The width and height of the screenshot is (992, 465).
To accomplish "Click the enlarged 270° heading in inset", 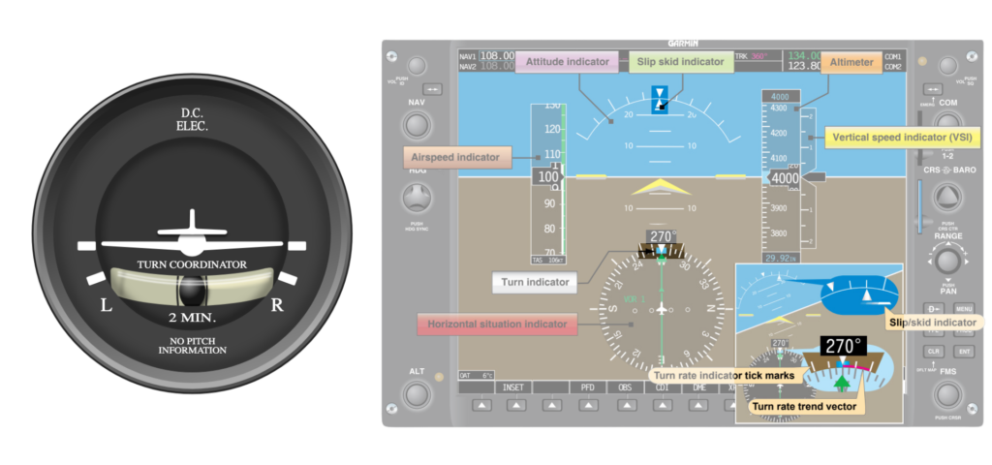I will click(844, 346).
